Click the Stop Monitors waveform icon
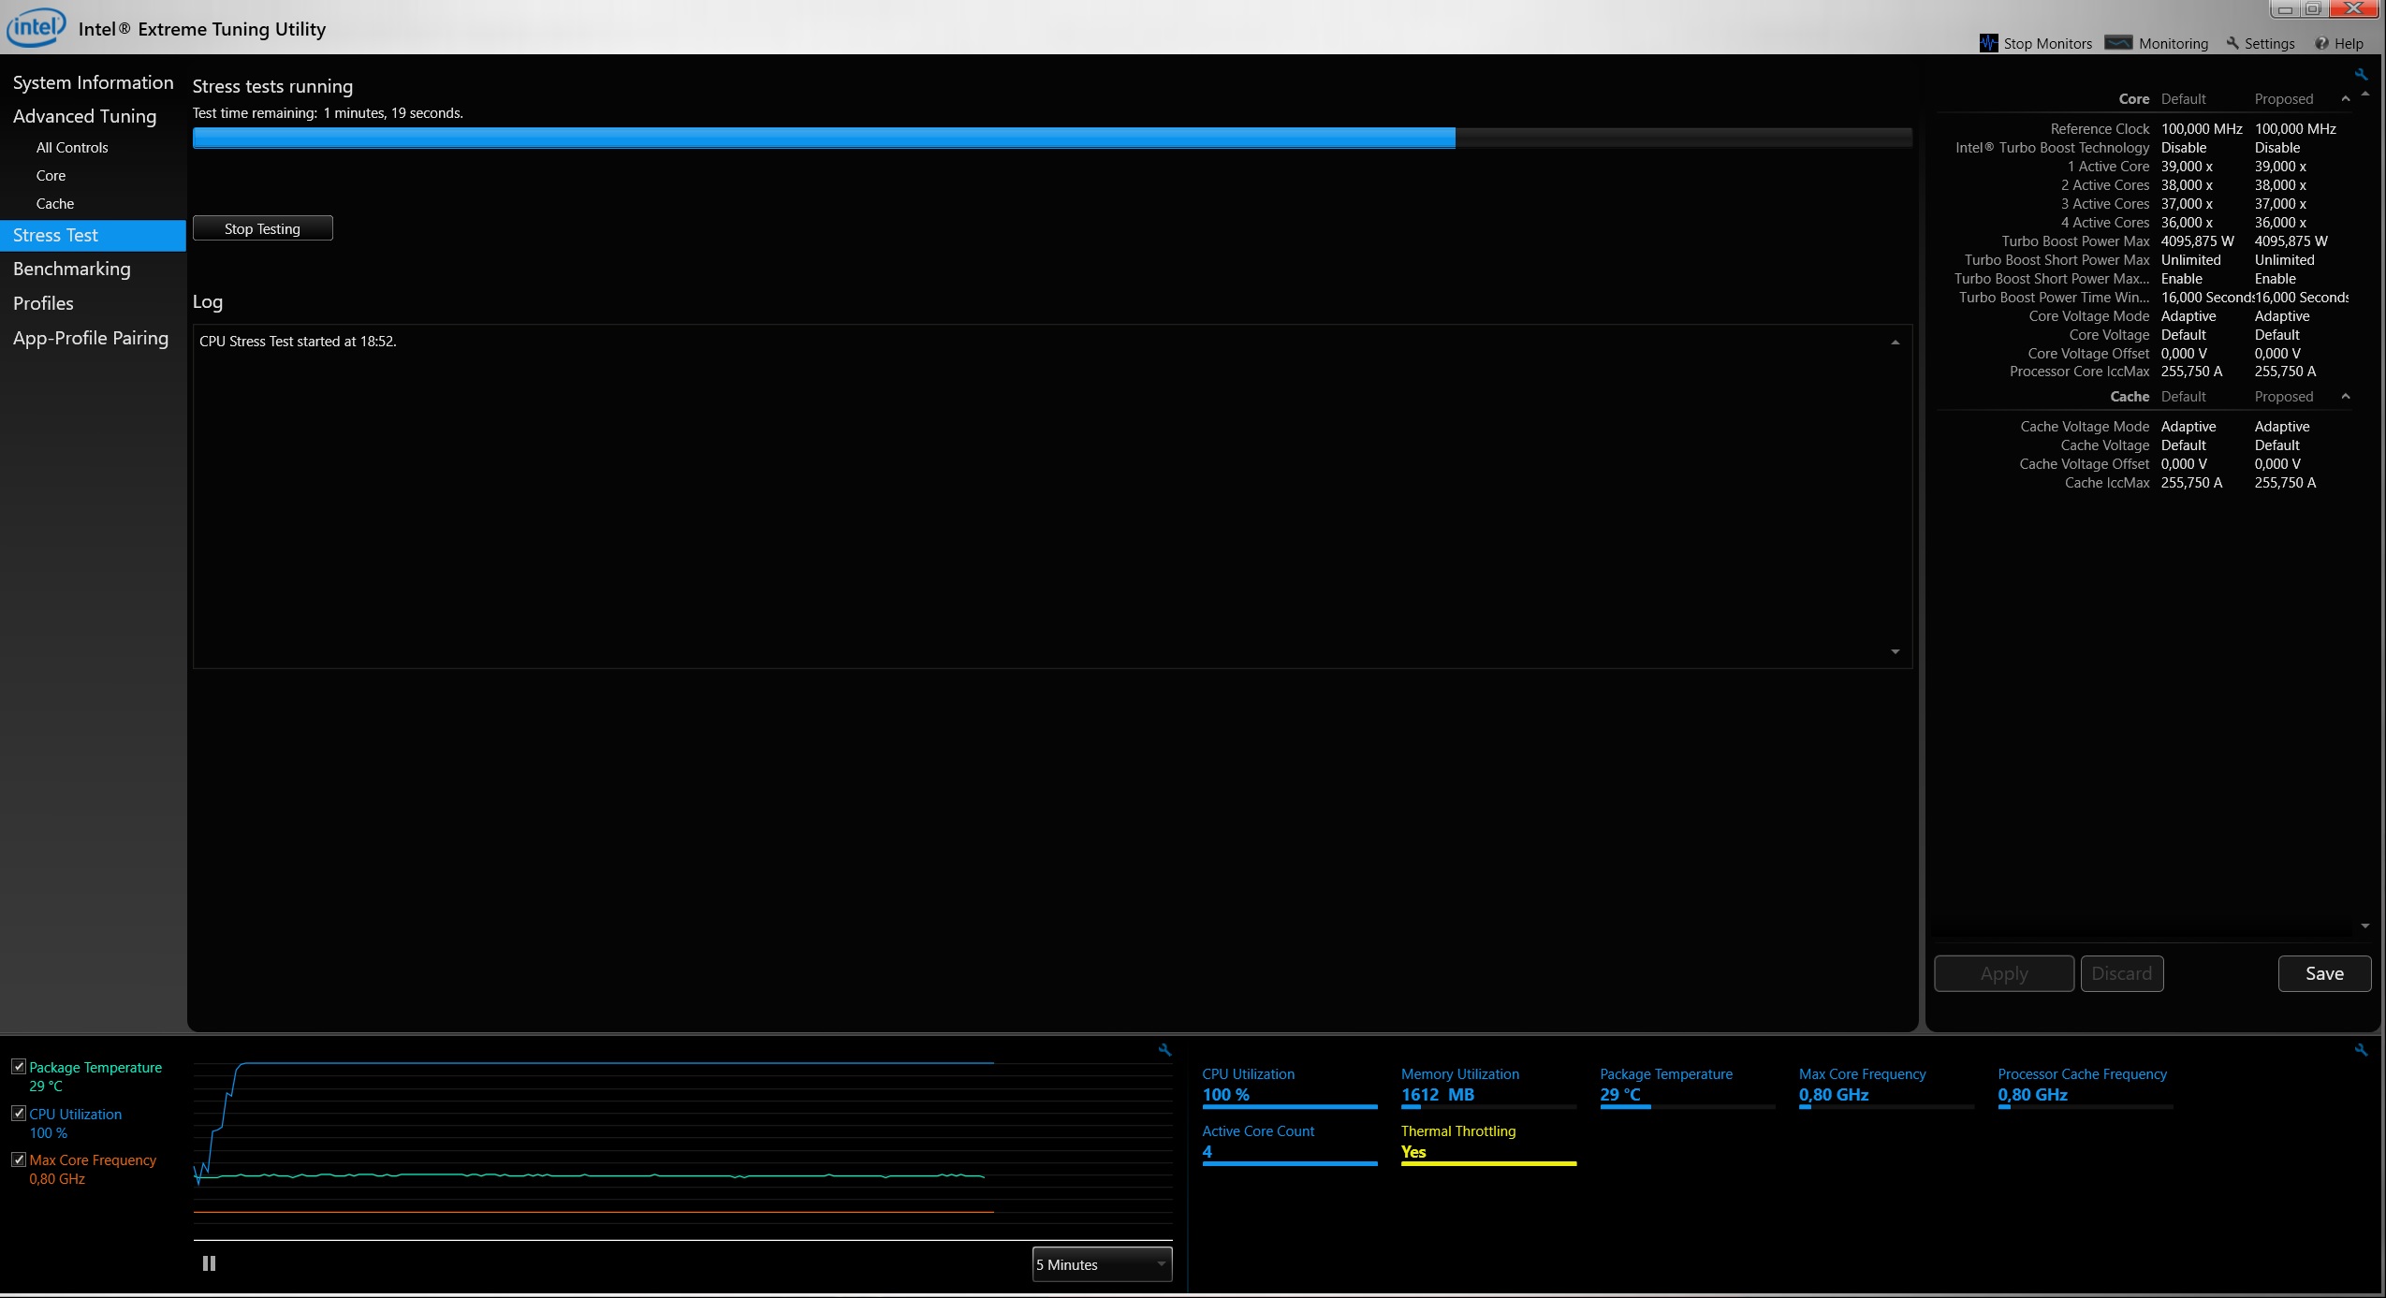Image resolution: width=2386 pixels, height=1298 pixels. [x=1988, y=43]
